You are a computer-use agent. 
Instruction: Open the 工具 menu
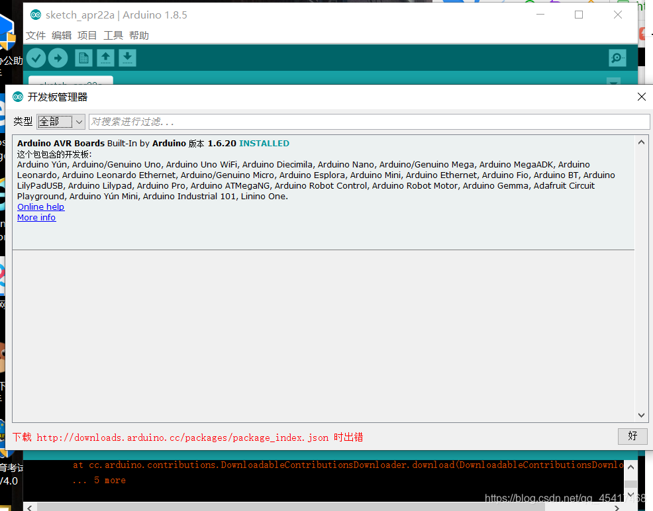[113, 35]
